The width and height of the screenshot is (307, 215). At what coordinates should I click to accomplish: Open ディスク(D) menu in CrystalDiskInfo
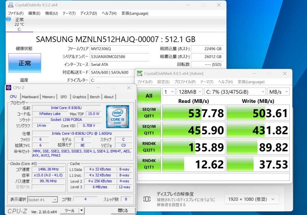coord(89,13)
